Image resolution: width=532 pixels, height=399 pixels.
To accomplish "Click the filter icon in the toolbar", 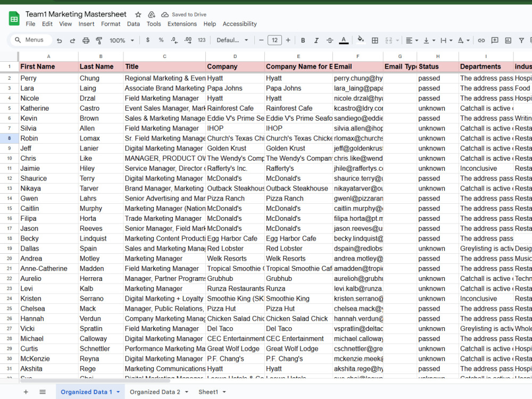I will 521,40.
